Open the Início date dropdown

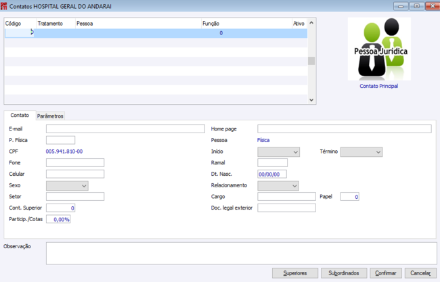click(278, 152)
